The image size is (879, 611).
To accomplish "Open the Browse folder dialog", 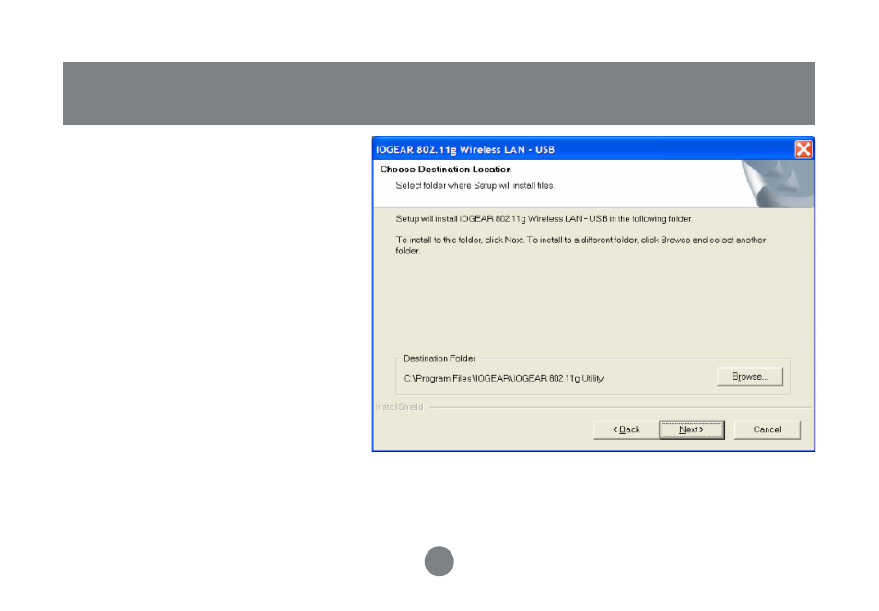I will (749, 377).
